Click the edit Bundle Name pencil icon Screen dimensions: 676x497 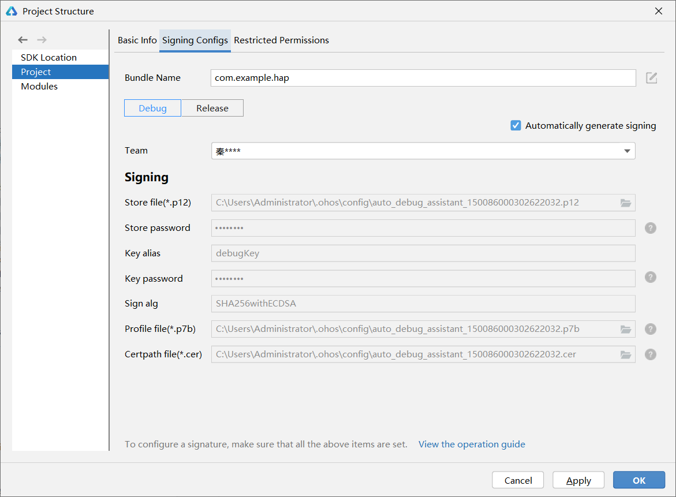click(x=651, y=78)
